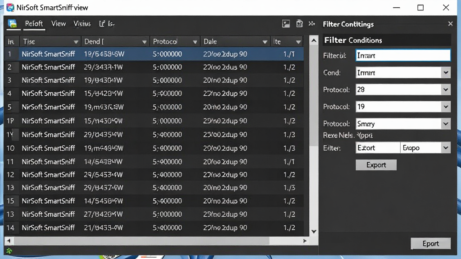Viewport: 461px width, 259px height.
Task: Expand the Eiter dropdown showing Expo
Action: (x=446, y=147)
